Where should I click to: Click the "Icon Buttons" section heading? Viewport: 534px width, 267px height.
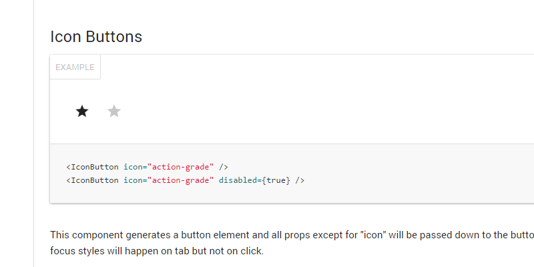coord(96,37)
